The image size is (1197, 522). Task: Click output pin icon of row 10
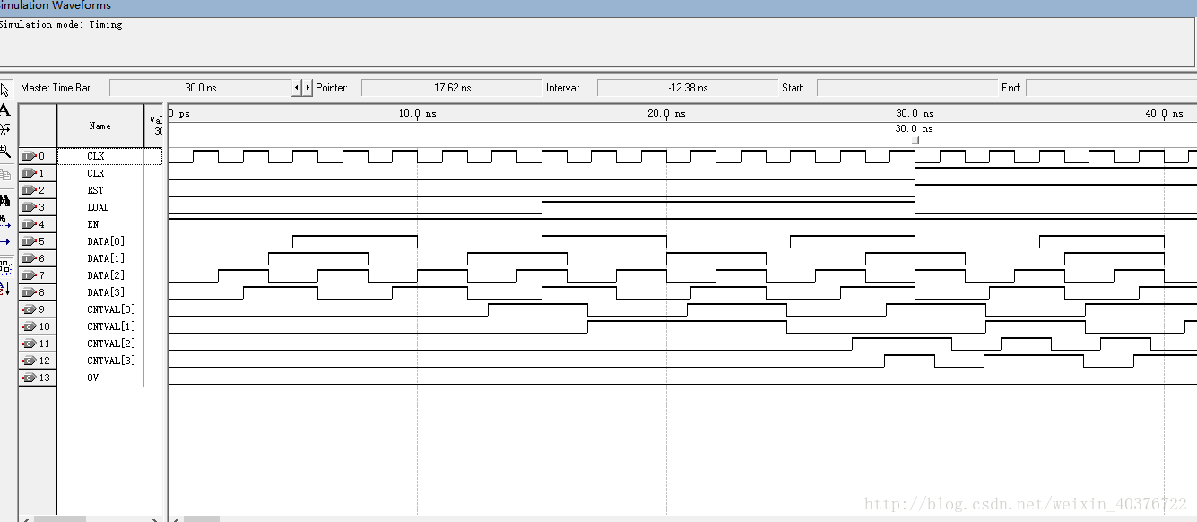point(29,326)
